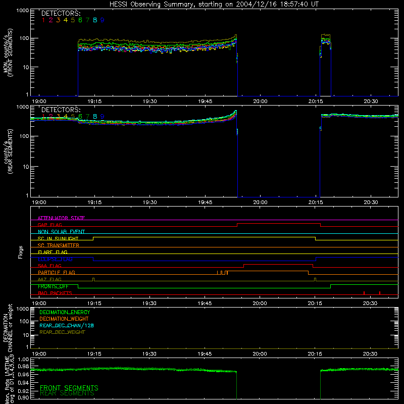Click the SC_IN_SUNLIGHT flag label
Screen dimensions: 404x404
pos(58,238)
